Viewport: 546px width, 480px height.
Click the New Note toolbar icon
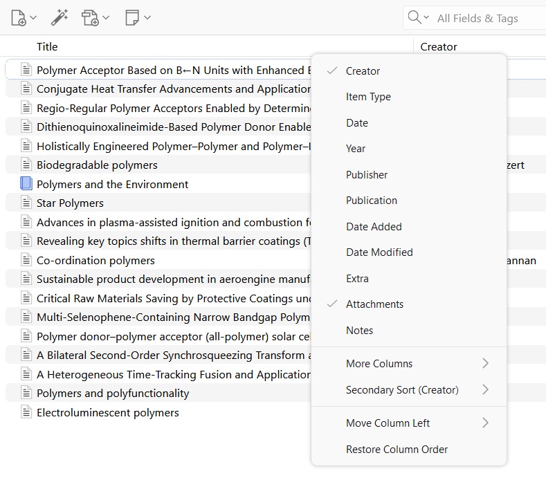point(133,18)
